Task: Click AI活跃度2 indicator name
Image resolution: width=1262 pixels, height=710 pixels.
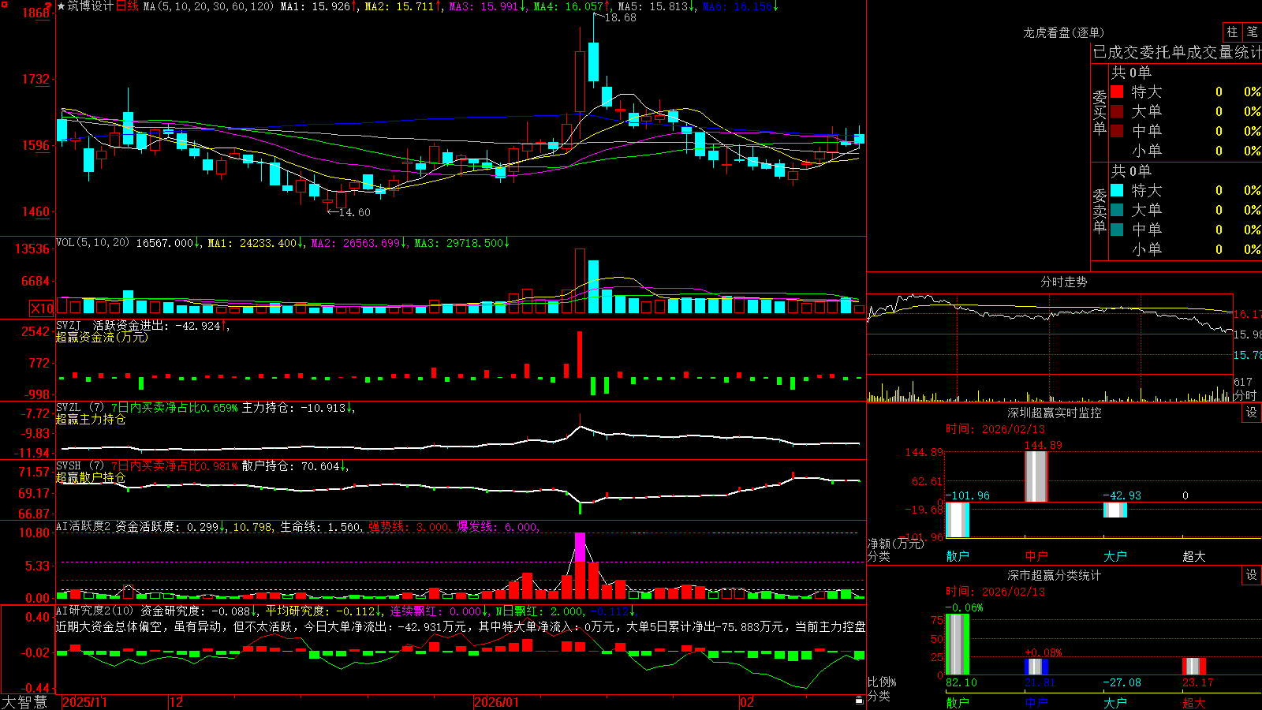Action: pos(84,526)
